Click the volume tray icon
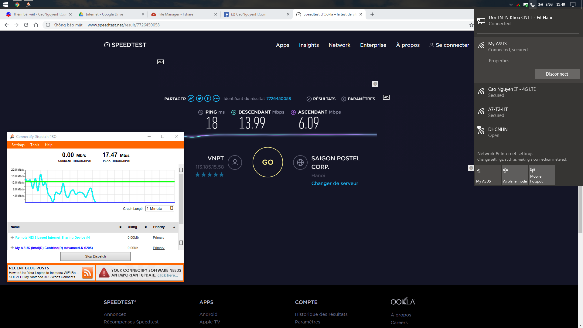Viewport: 583px width, 328px height. (x=540, y=5)
